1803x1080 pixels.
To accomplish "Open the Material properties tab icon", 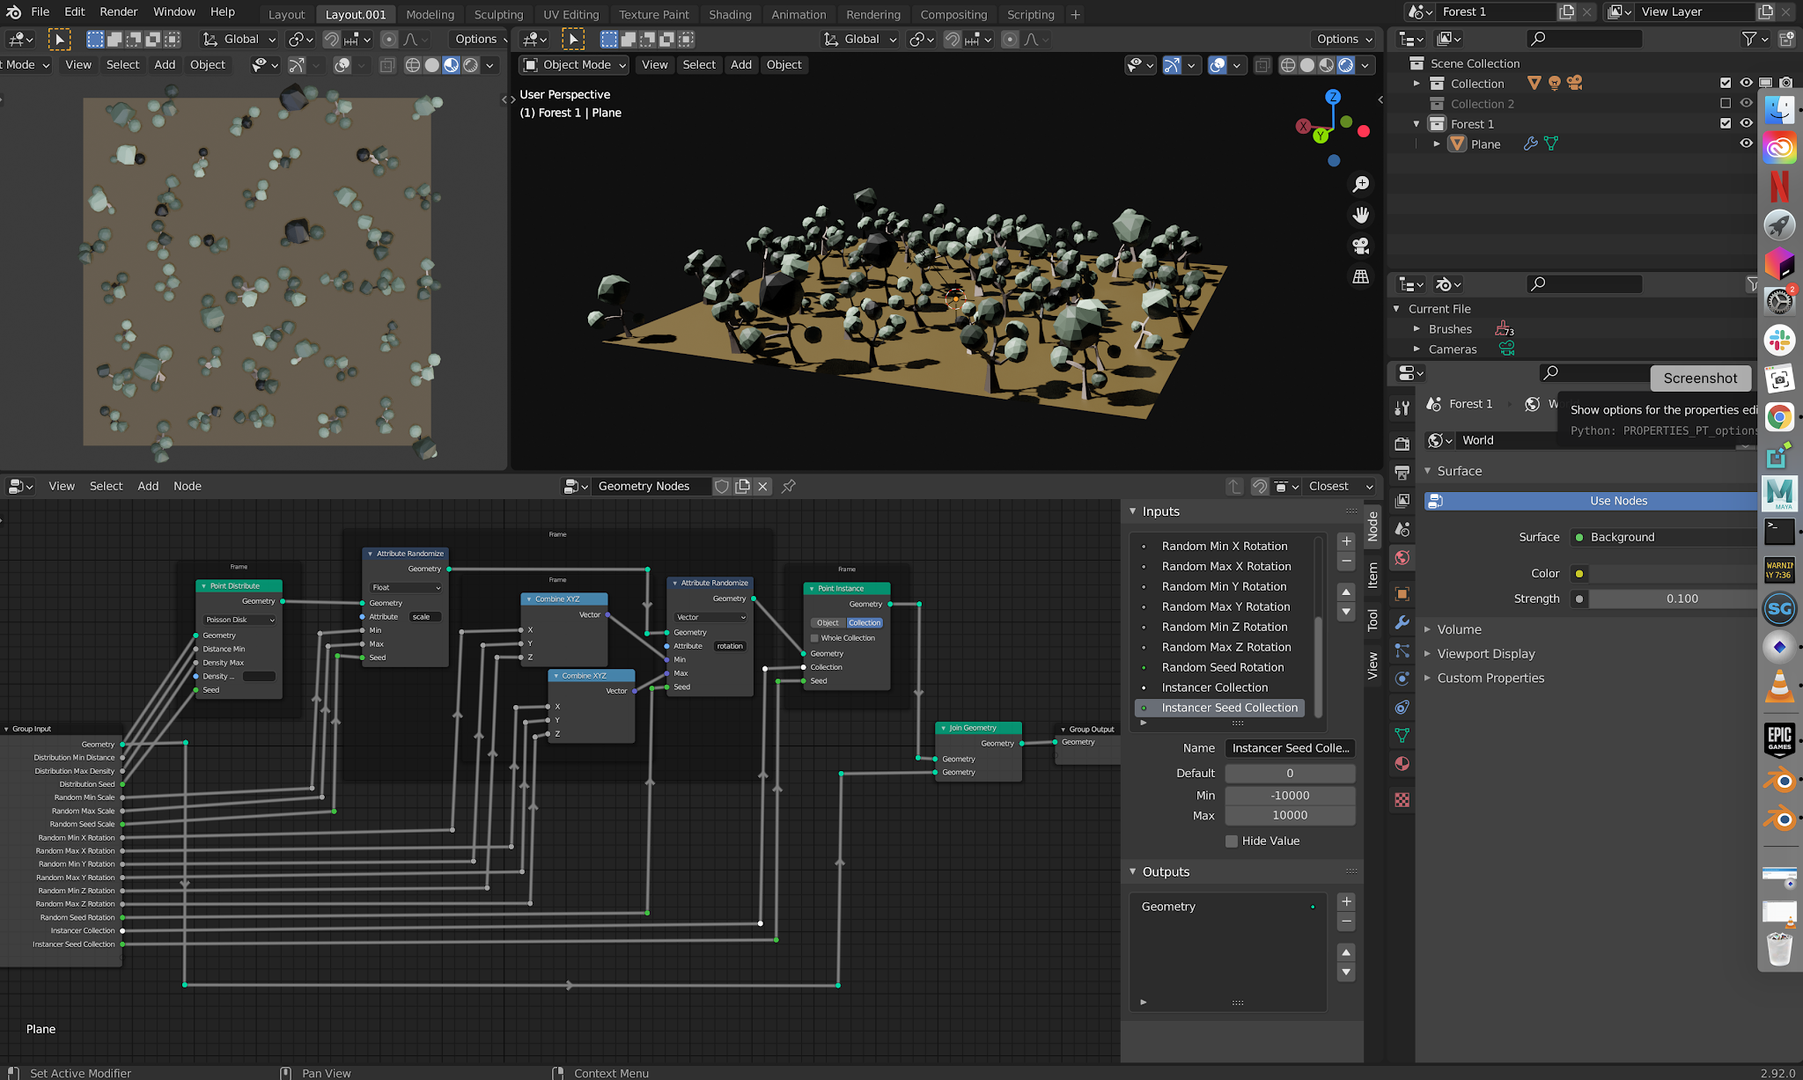I will click(1402, 764).
